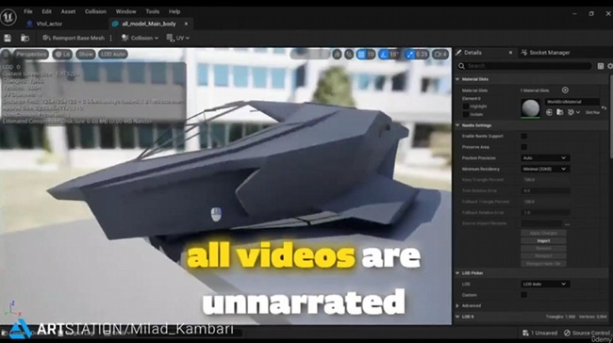Collapse the Nanite Settings section
Image resolution: width=613 pixels, height=343 pixels.
point(457,125)
